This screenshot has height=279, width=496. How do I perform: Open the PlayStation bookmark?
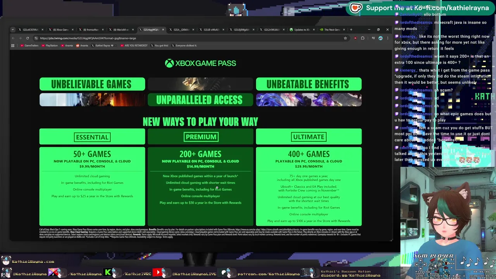[x=50, y=45]
